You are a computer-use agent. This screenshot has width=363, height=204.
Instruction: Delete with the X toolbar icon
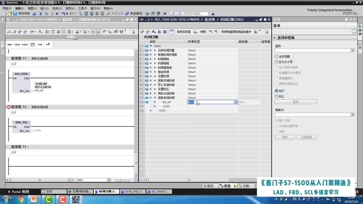[57, 14]
